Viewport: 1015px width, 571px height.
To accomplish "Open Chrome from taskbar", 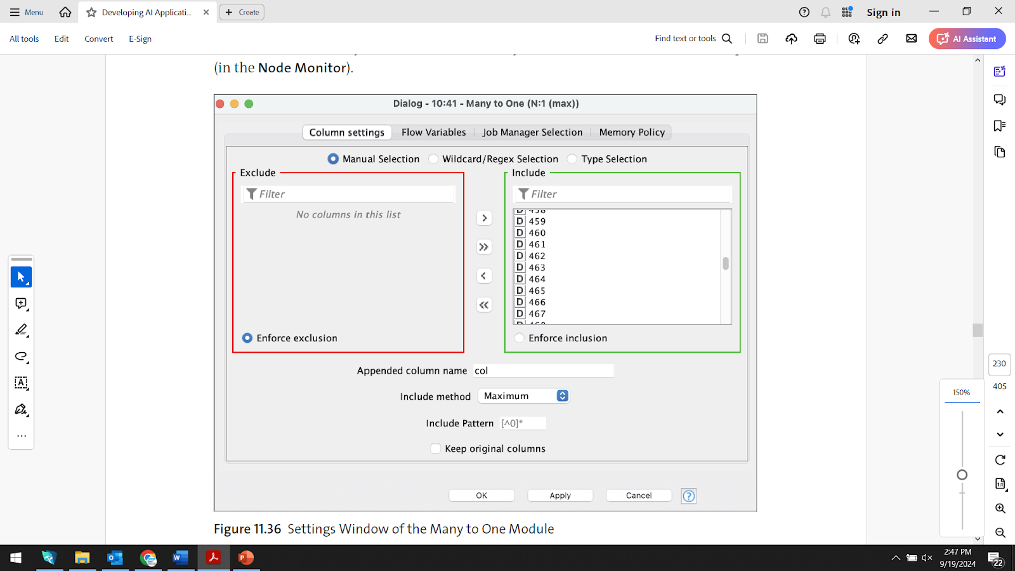I will click(148, 558).
